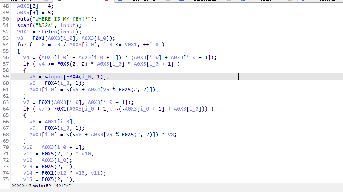Click variable v8 on line 66
343x192 pixels.
[x=32, y=122]
